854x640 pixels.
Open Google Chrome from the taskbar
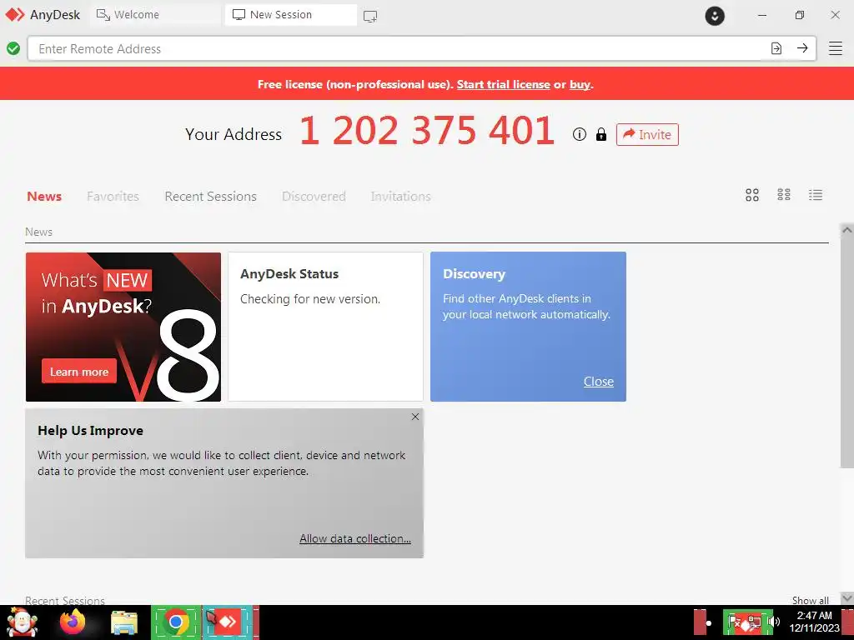[175, 622]
